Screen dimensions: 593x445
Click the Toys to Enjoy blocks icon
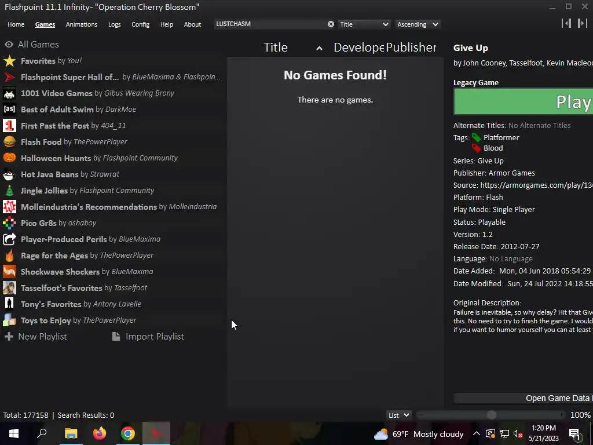click(x=9, y=320)
